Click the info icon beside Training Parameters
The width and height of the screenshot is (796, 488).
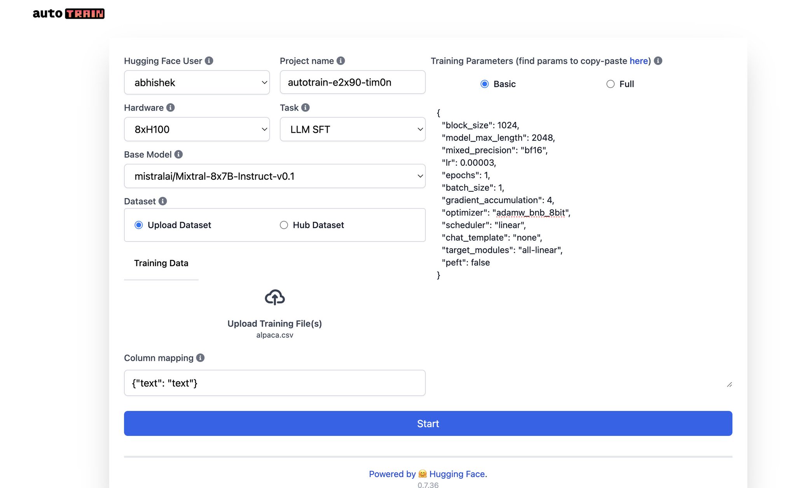(x=658, y=61)
